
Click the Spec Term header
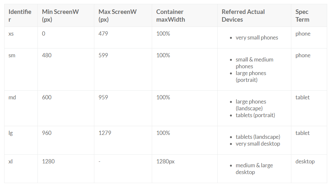302,16
